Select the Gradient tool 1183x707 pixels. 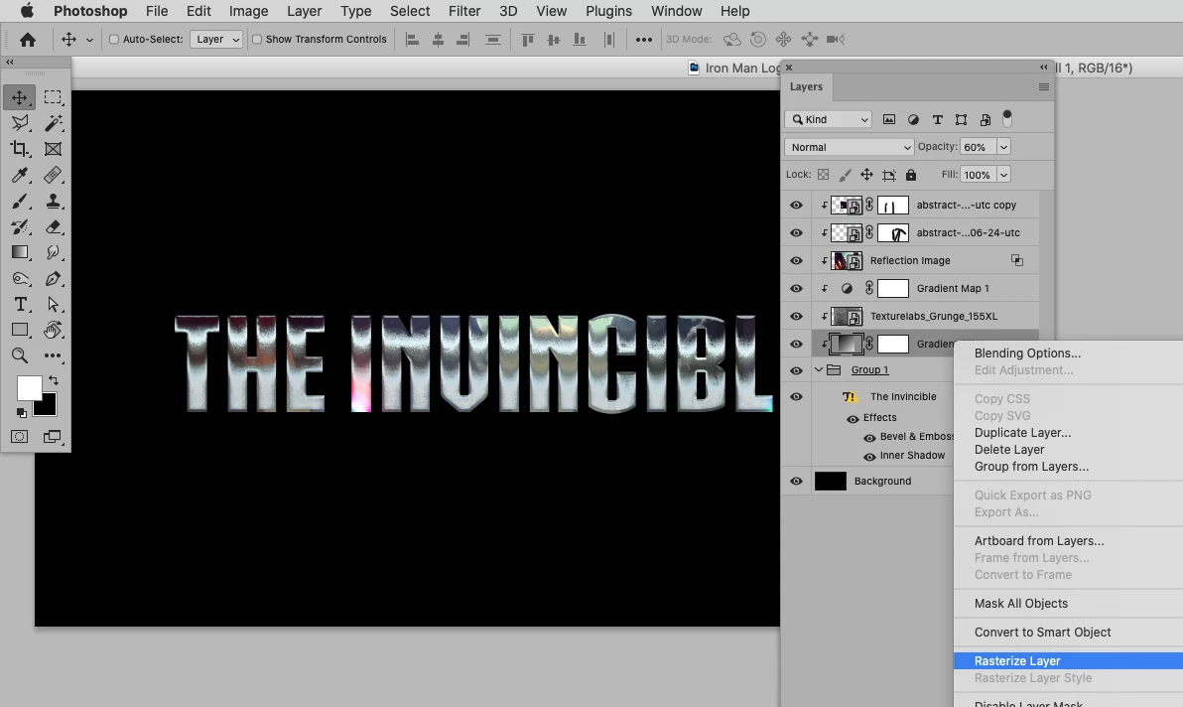click(x=20, y=253)
